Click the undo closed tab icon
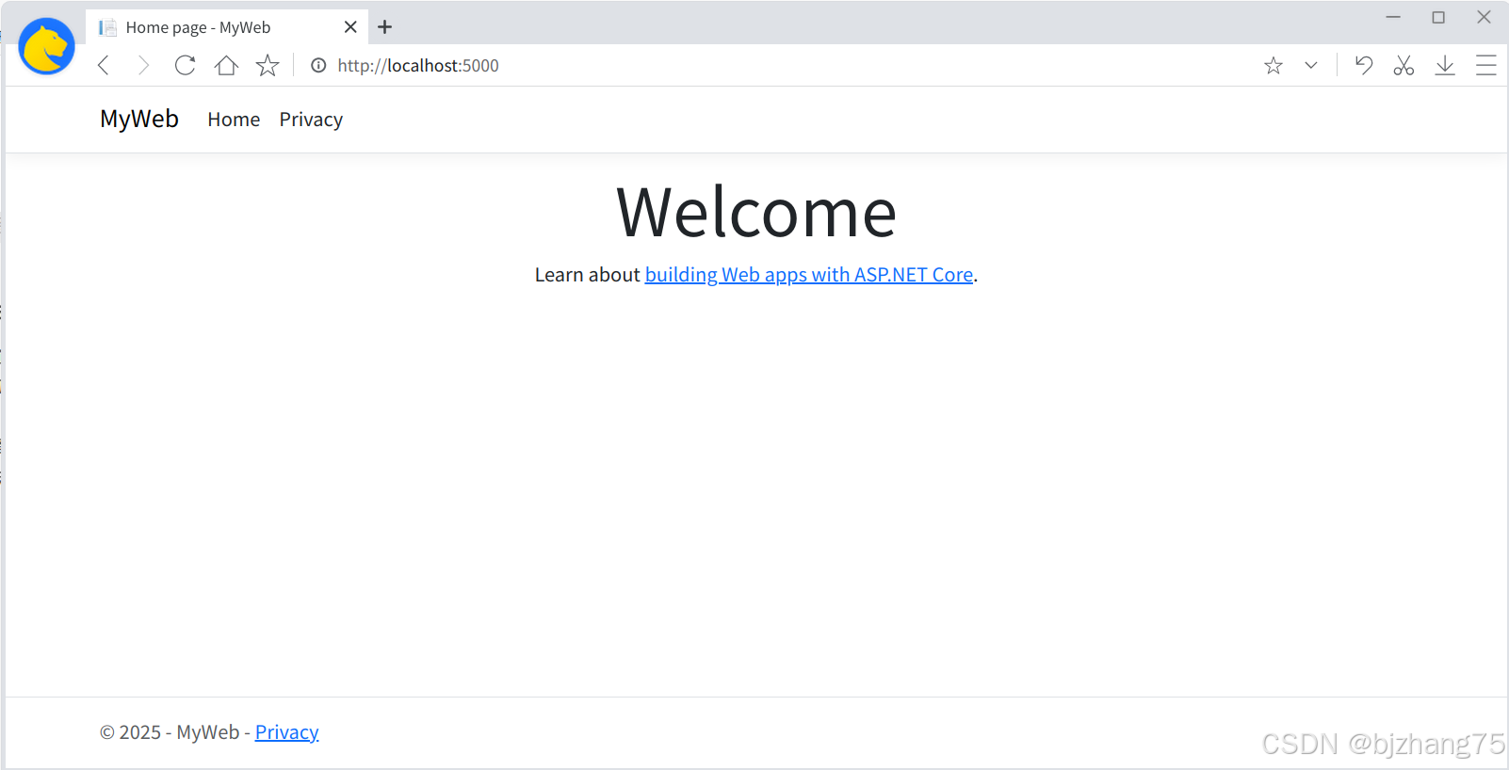Viewport: 1509px width, 770px height. point(1363,65)
